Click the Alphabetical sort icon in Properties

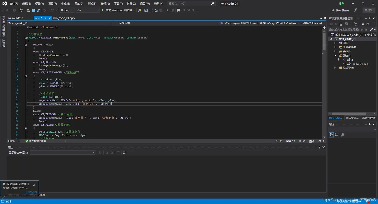click(336, 135)
